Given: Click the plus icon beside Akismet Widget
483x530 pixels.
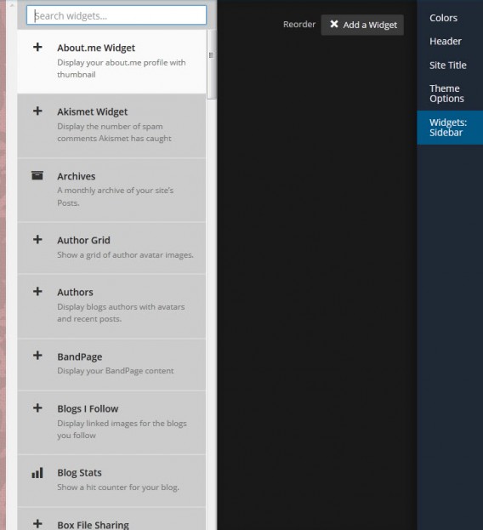Looking at the screenshot, I should pyautogui.click(x=37, y=111).
